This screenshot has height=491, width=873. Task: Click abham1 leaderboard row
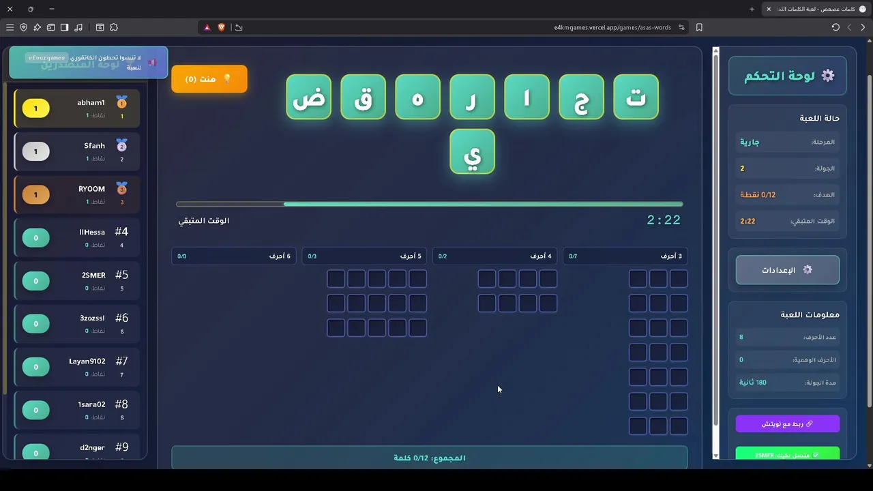(76, 108)
